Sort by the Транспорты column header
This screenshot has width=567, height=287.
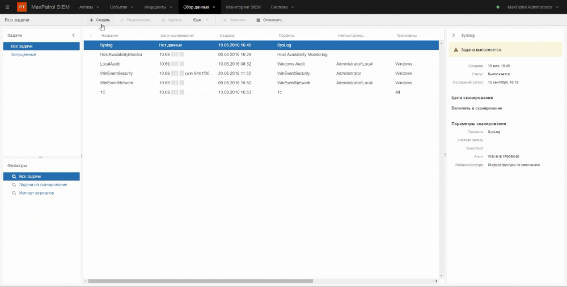(x=407, y=35)
